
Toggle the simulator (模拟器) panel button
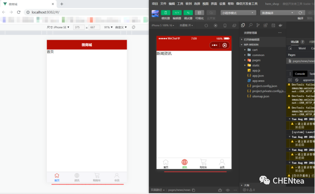click(166, 13)
